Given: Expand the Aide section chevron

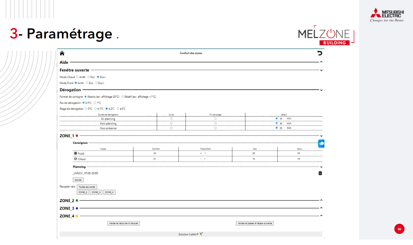Looking at the screenshot, I should coord(321,62).
